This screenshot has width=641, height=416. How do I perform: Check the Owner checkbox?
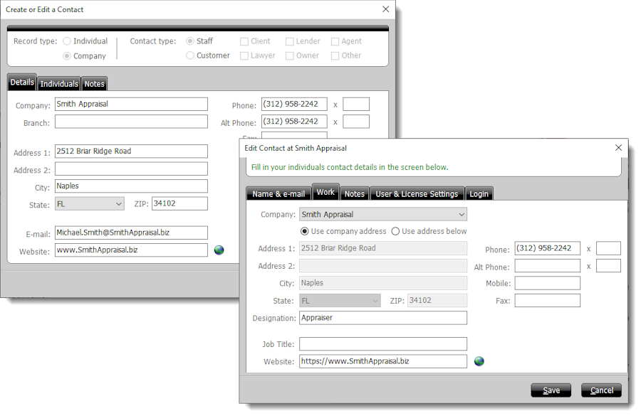pyautogui.click(x=289, y=56)
